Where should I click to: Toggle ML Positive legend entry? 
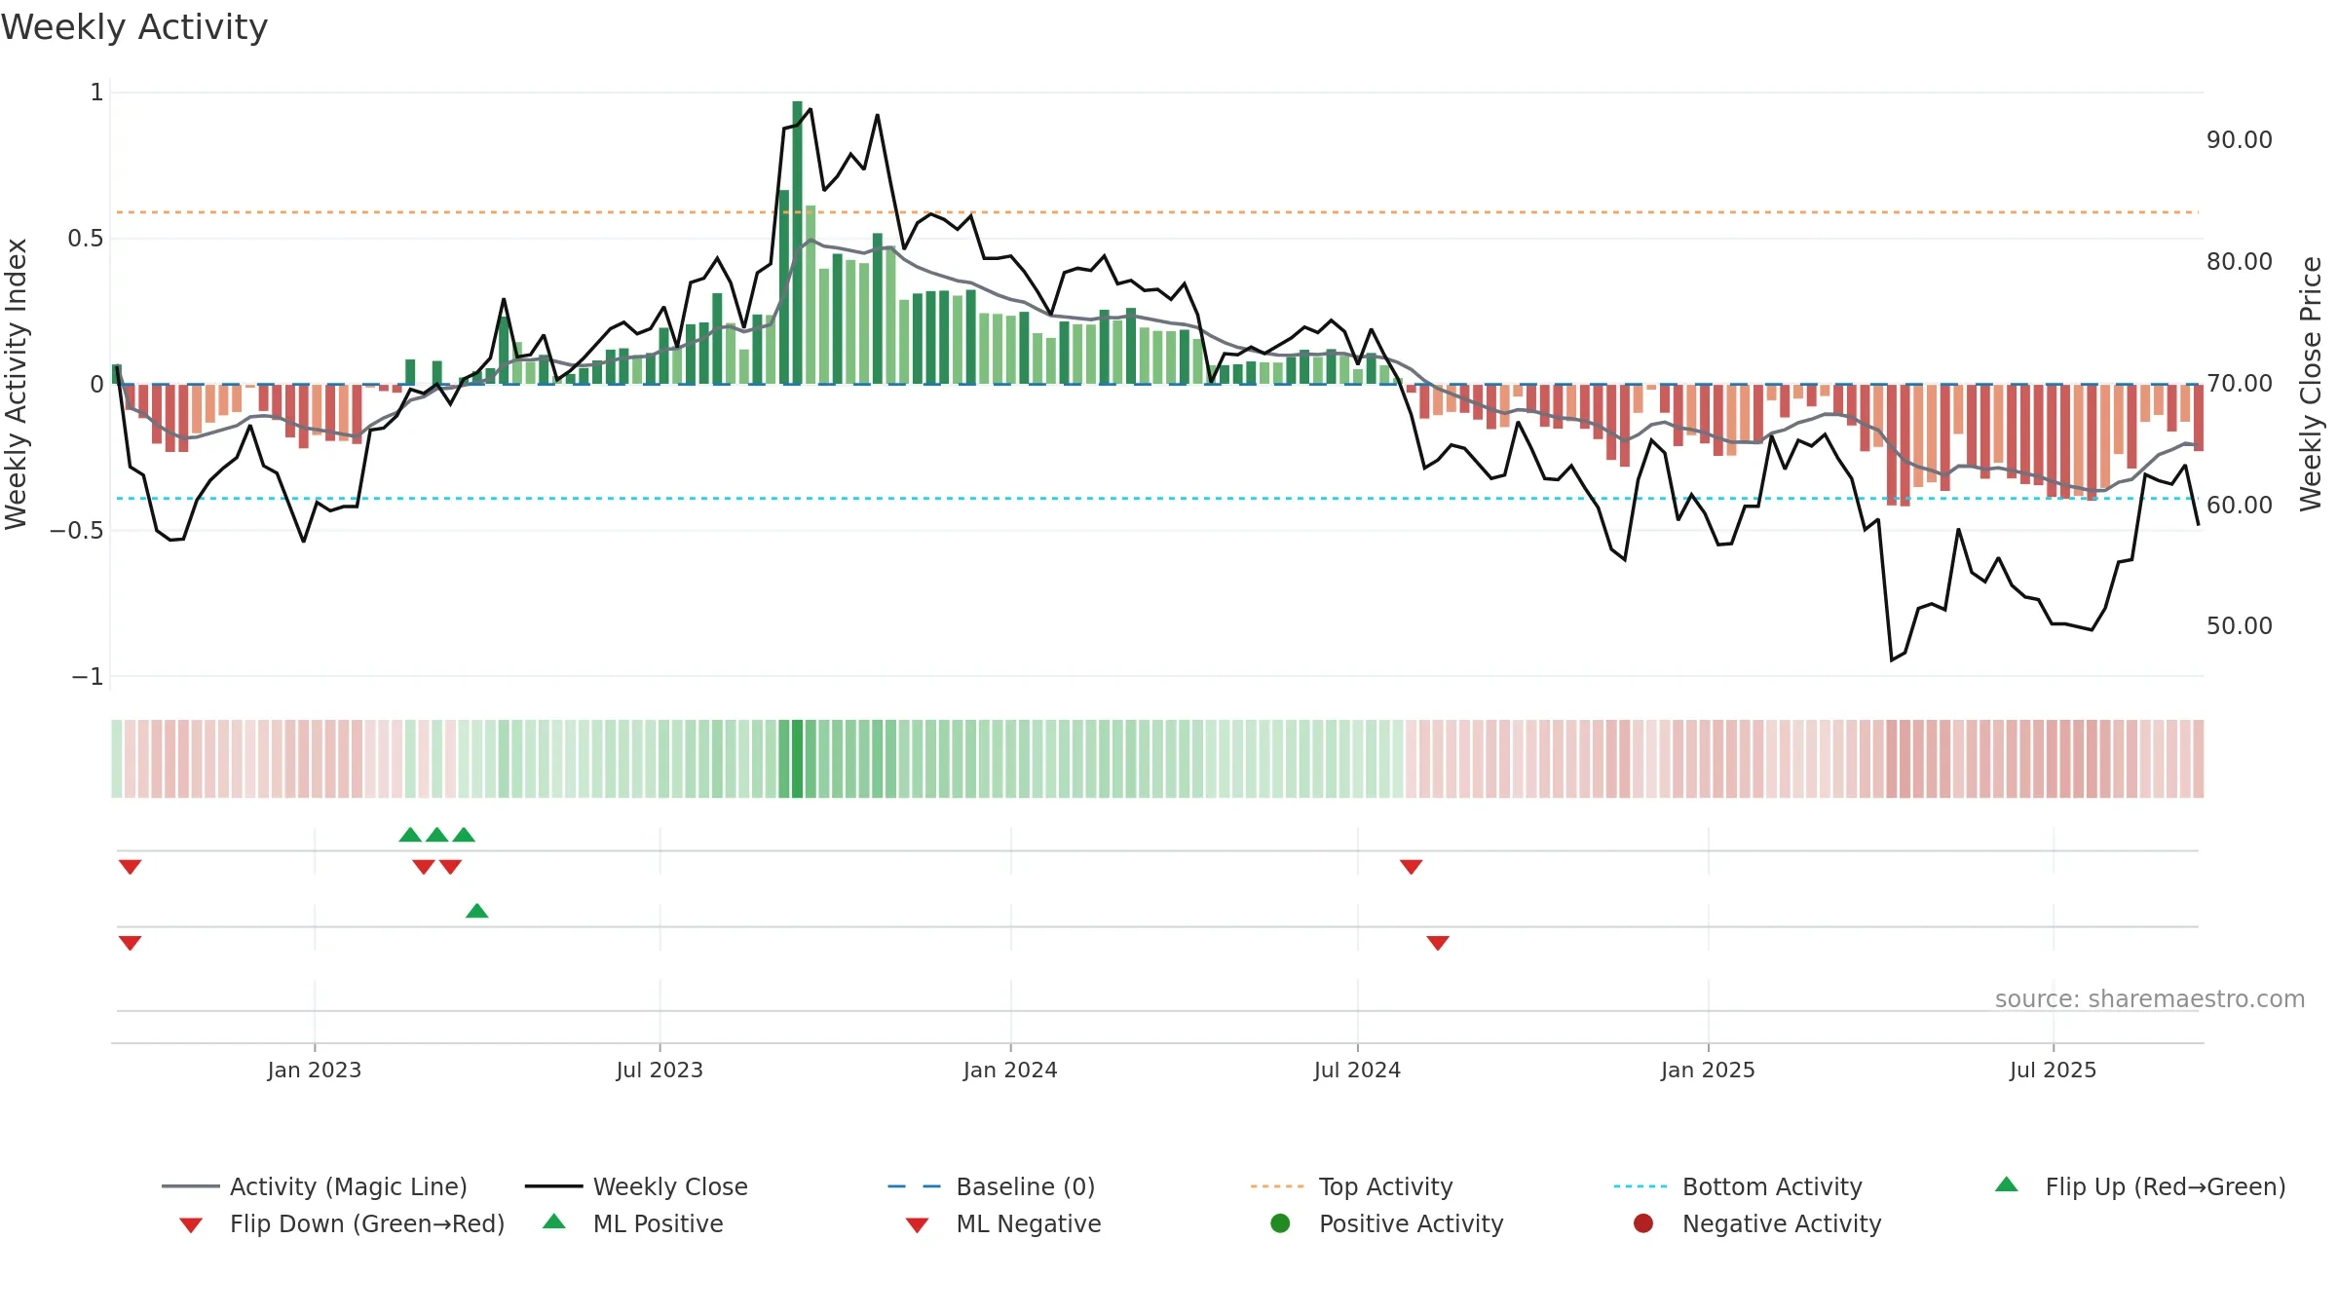(633, 1223)
